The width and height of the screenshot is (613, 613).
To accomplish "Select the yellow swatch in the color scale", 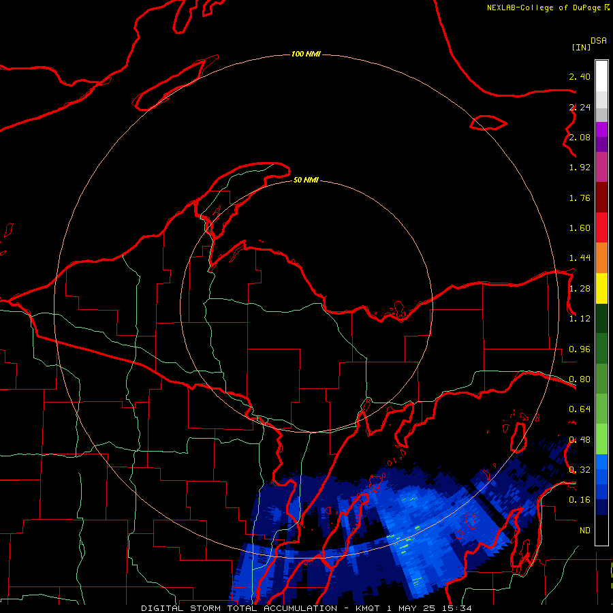I will click(x=601, y=289).
